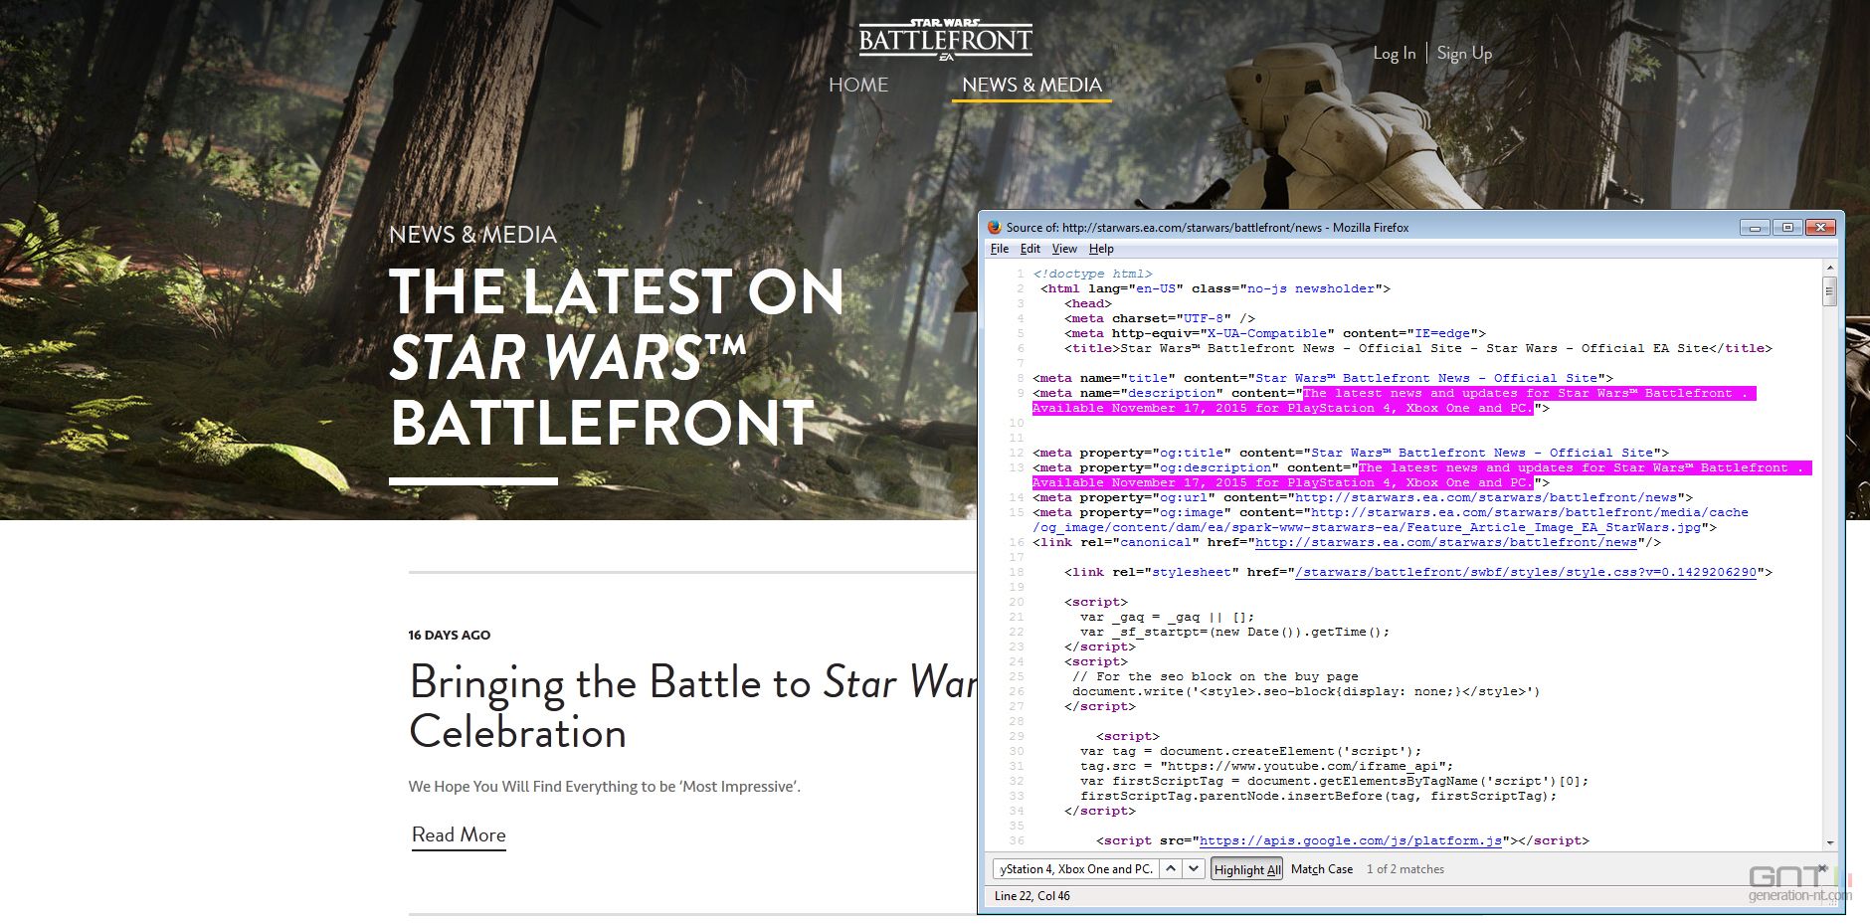
Task: Click the find text input field
Action: [1076, 868]
